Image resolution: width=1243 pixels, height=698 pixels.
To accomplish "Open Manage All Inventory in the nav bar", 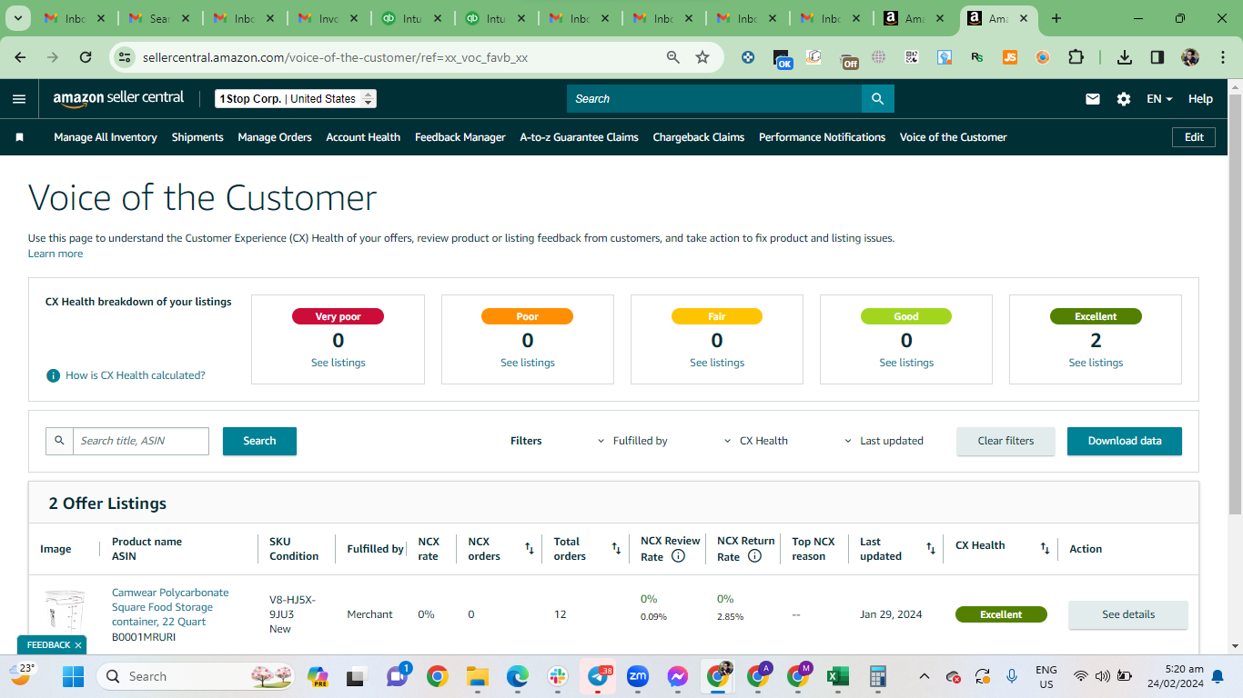I will (106, 137).
